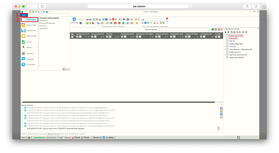The image size is (279, 153).
Task: Click the Стоп-слова shield icon
Action: click(x=74, y=19)
